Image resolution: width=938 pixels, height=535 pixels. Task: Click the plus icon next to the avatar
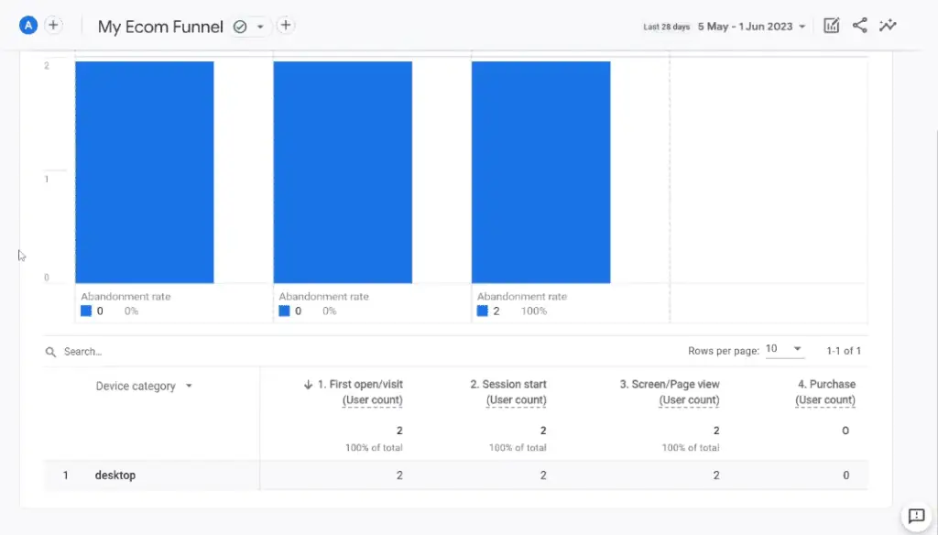(x=53, y=25)
